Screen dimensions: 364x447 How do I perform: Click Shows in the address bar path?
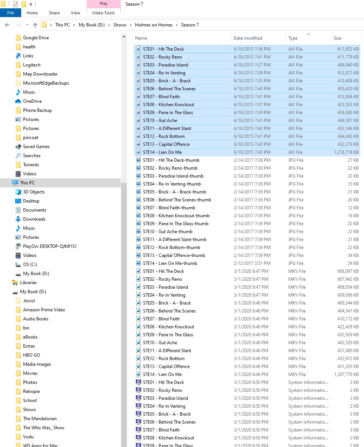[x=120, y=25]
